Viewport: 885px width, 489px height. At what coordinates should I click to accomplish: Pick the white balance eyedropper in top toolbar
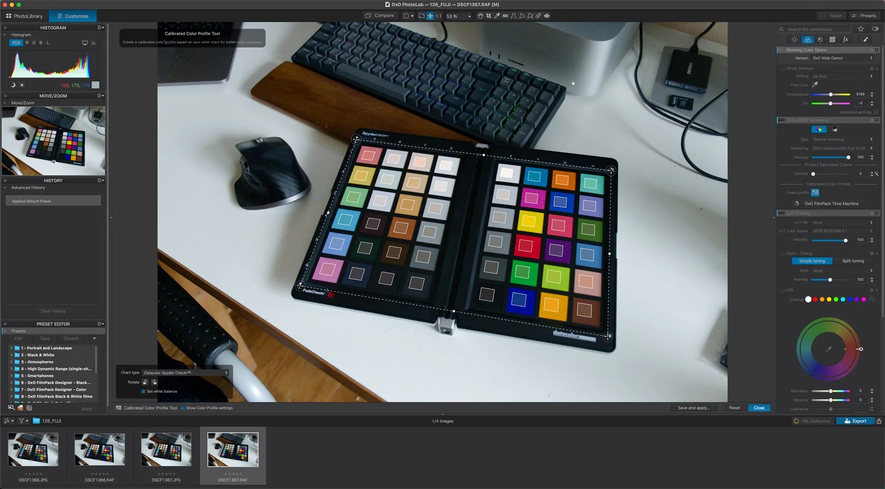pos(497,16)
